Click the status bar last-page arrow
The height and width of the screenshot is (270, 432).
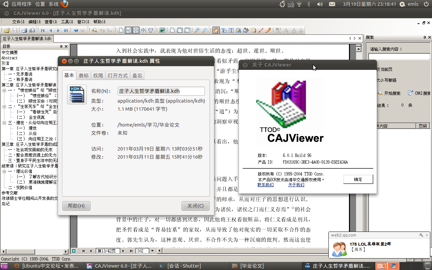[131, 251]
